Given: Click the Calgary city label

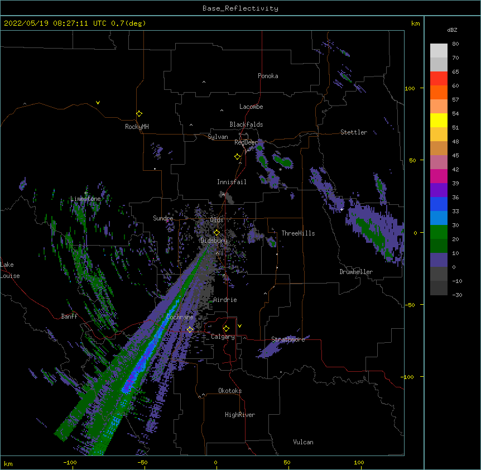Looking at the screenshot, I should tap(223, 337).
